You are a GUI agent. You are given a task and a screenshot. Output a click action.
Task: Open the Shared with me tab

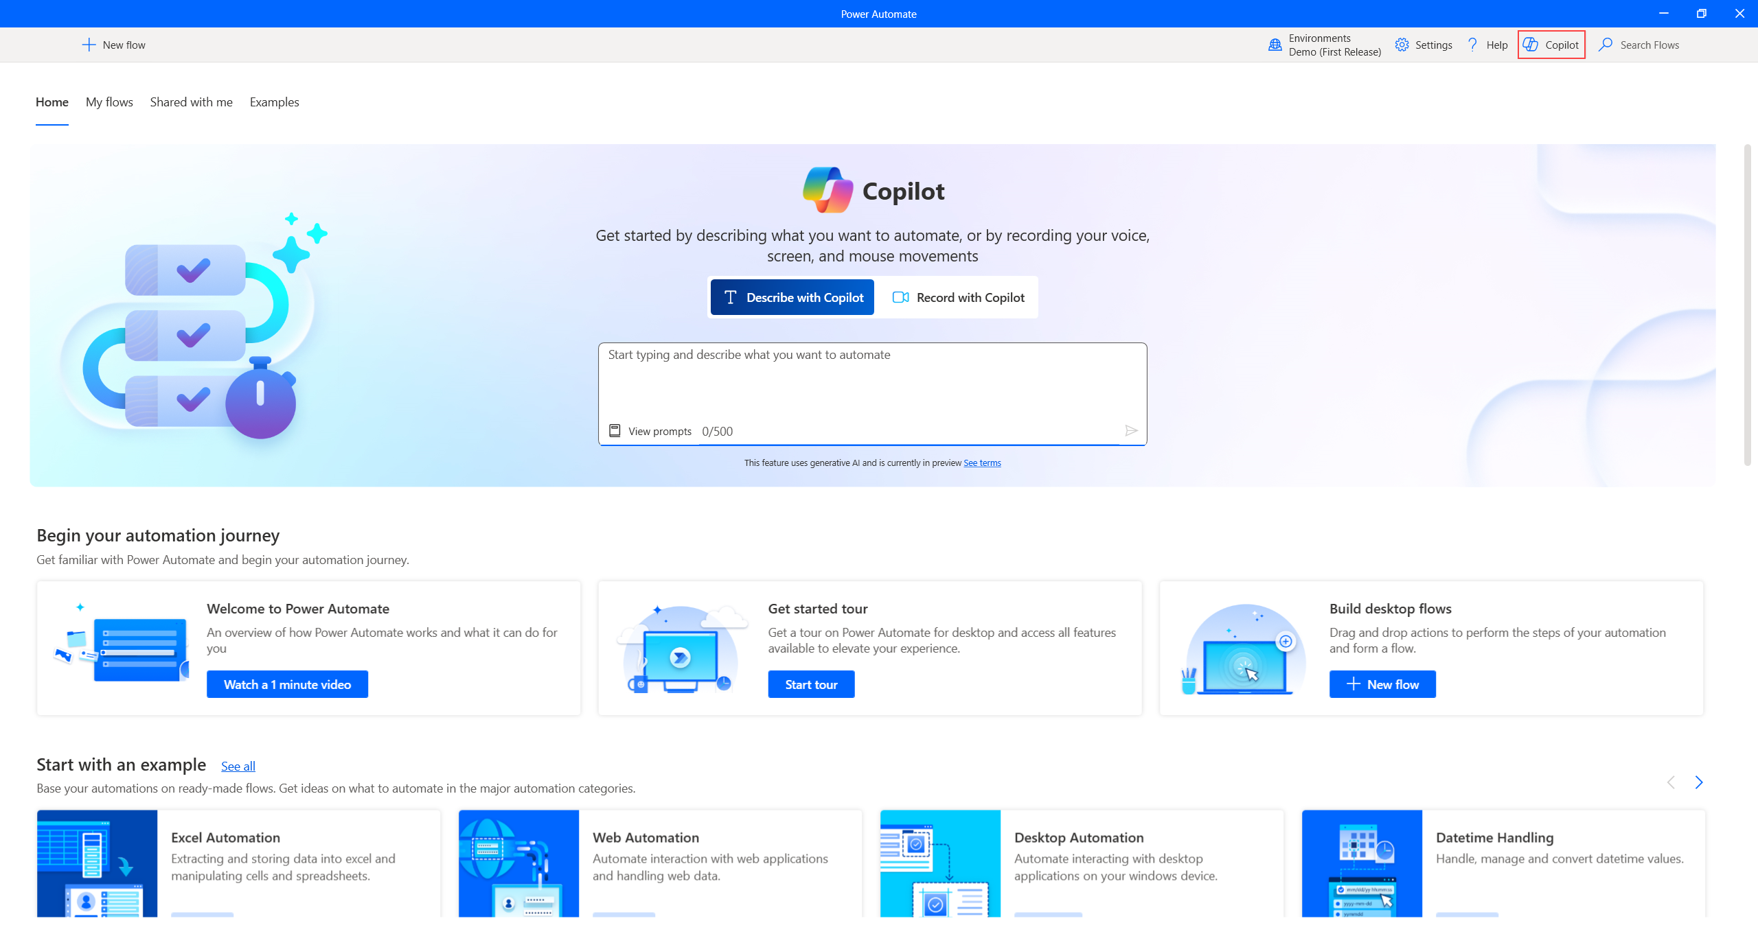(190, 102)
